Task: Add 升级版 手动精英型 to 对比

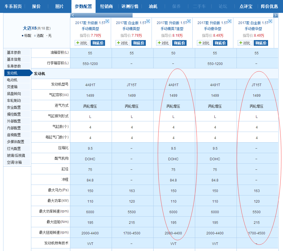Action: point(82,43)
